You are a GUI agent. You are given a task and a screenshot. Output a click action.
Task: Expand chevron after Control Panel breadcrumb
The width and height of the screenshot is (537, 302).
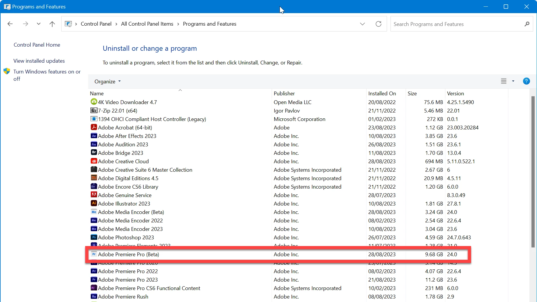(116, 24)
